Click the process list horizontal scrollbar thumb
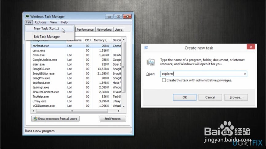Image resolution: width=266 pixels, height=149 pixels. (72, 111)
